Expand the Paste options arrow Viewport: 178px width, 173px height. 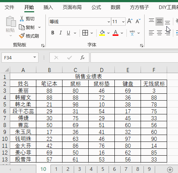pos(11,35)
